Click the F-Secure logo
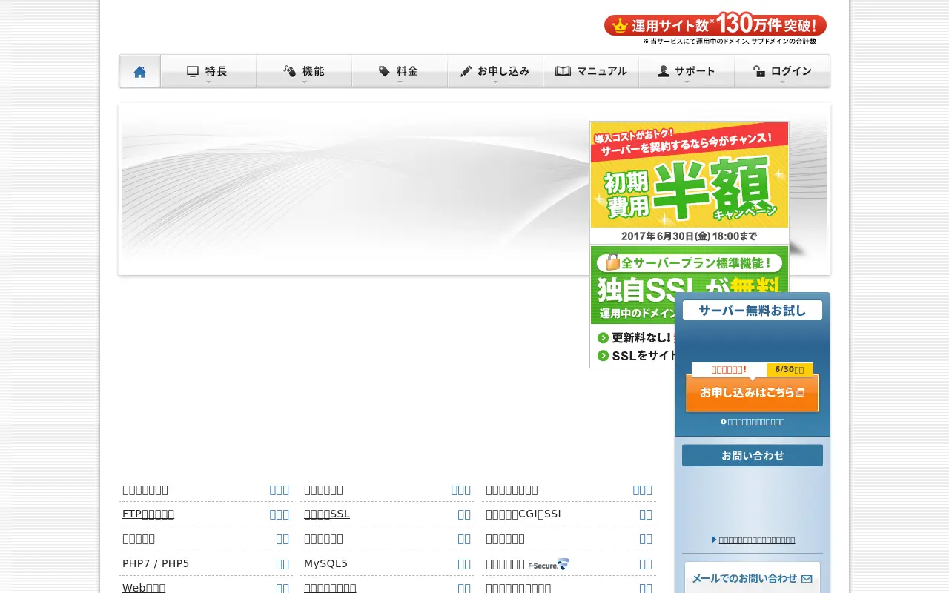 (548, 565)
